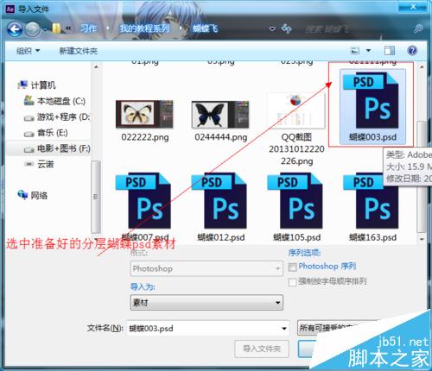Open 电影+图书 (F:) drive
The width and height of the screenshot is (432, 371).
[x=57, y=148]
